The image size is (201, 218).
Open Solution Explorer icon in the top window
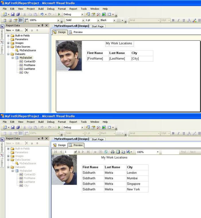88,14
